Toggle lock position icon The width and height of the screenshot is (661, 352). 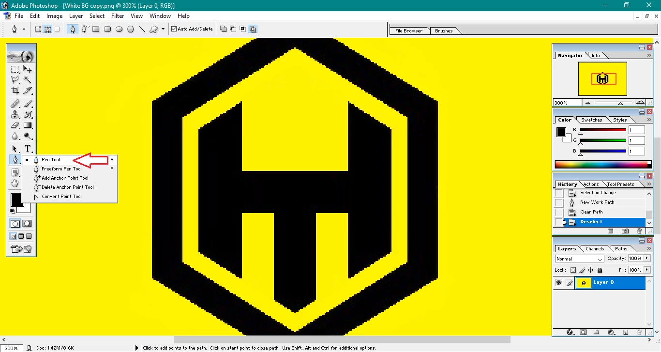point(591,270)
